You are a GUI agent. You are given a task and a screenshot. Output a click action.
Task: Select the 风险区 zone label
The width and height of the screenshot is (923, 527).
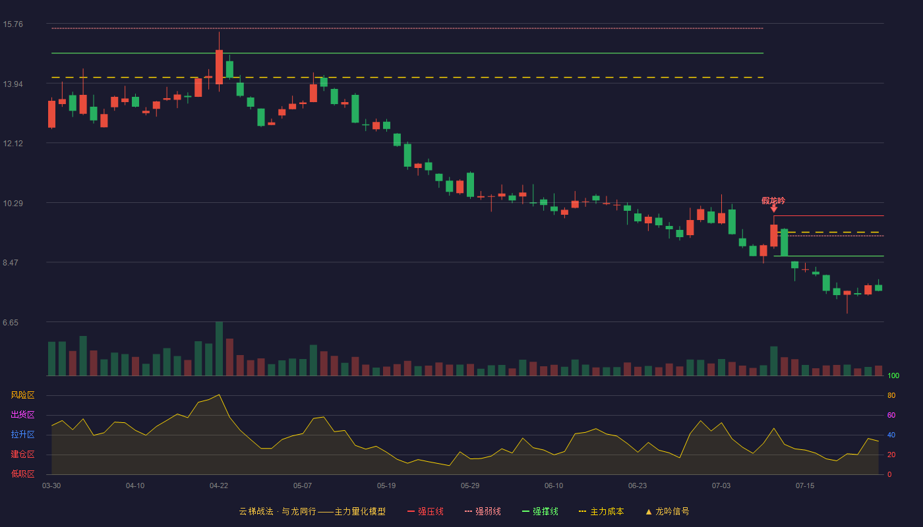pyautogui.click(x=22, y=395)
